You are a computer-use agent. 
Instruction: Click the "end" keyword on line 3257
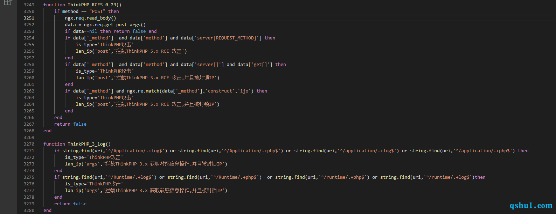tap(69, 58)
